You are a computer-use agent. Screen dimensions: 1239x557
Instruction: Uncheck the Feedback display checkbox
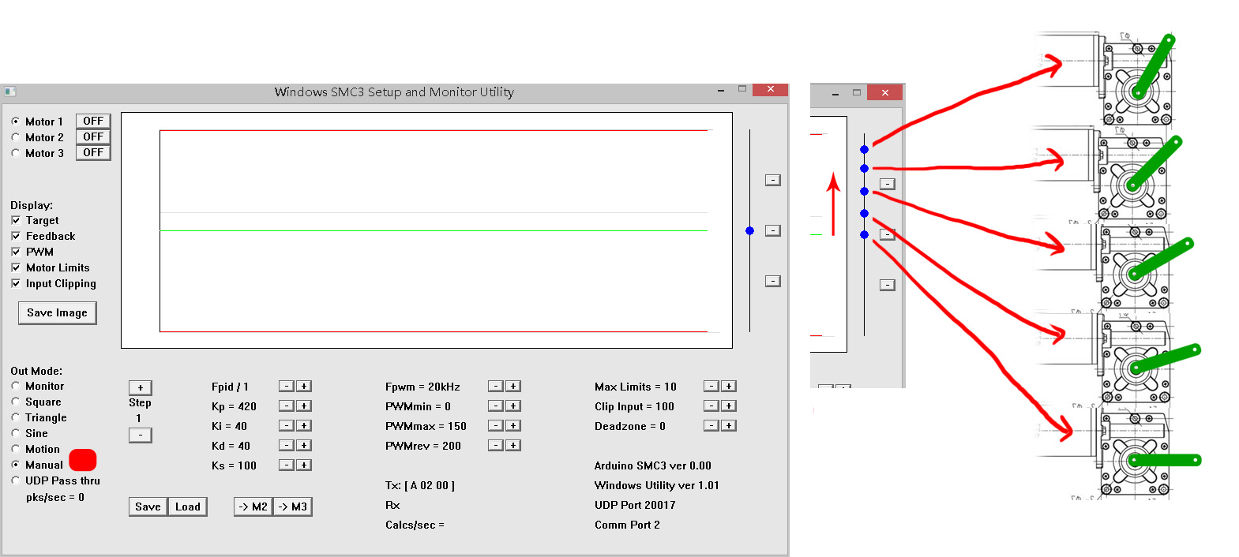pyautogui.click(x=16, y=236)
